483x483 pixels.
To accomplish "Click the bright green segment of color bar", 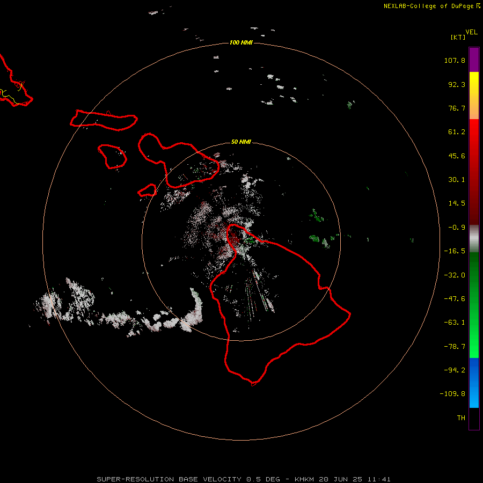I will 474,336.
